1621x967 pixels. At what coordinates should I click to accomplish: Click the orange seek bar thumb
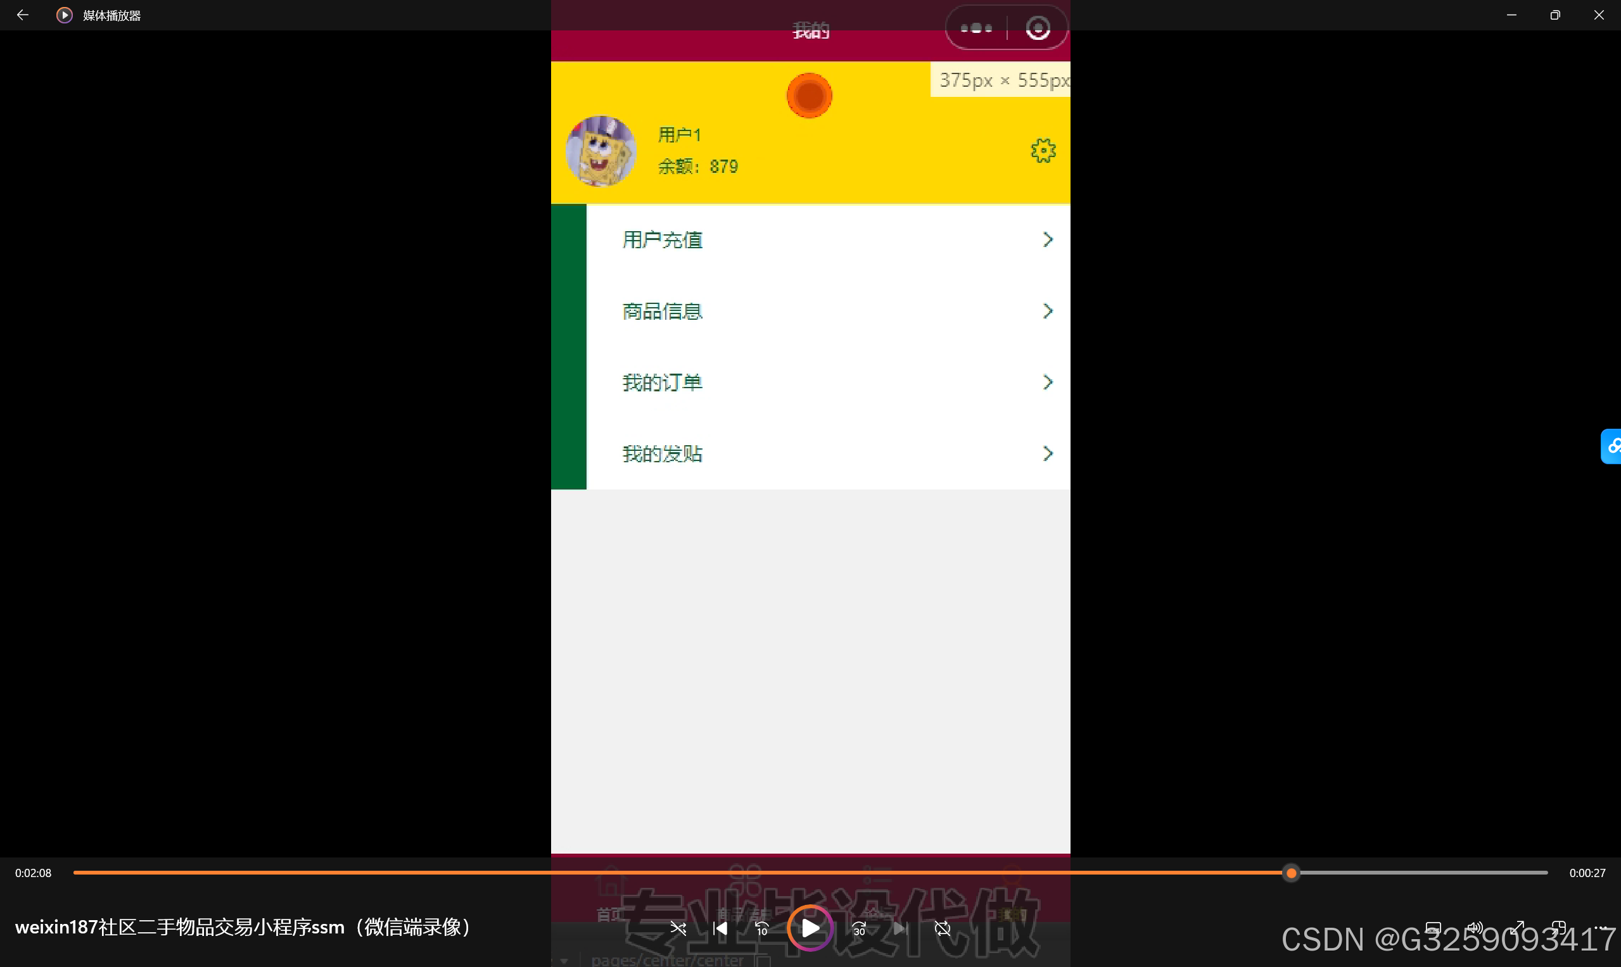coord(1291,873)
